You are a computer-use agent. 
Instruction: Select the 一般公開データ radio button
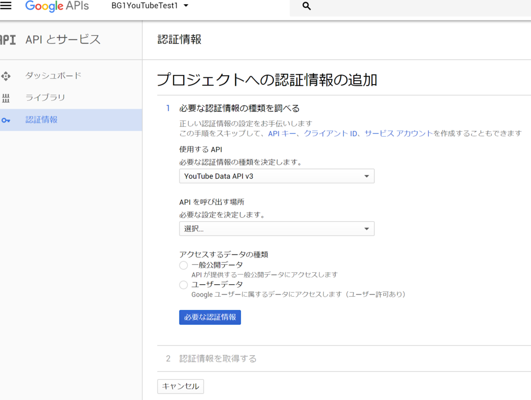coord(184,265)
